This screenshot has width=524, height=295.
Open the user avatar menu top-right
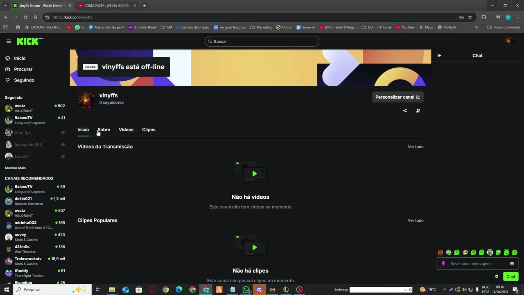[508, 41]
